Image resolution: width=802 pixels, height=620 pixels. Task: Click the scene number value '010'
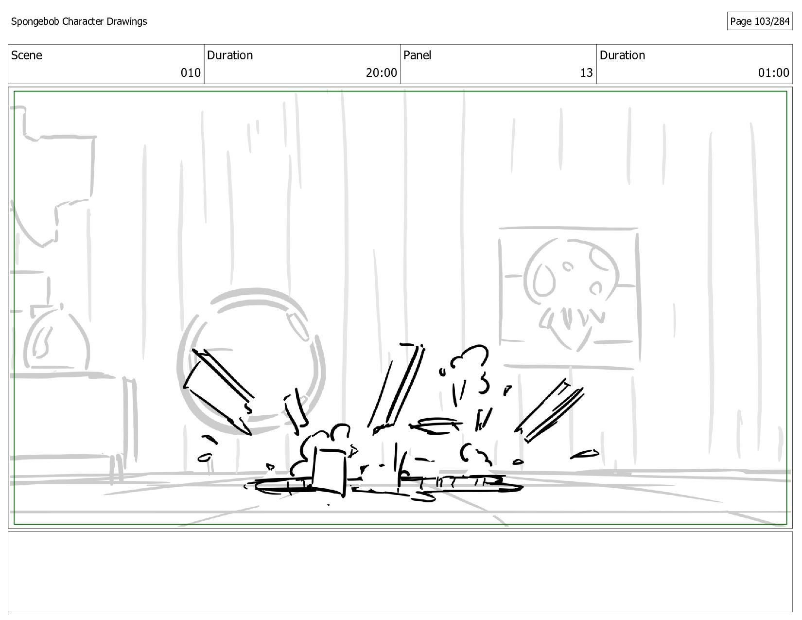coord(191,73)
